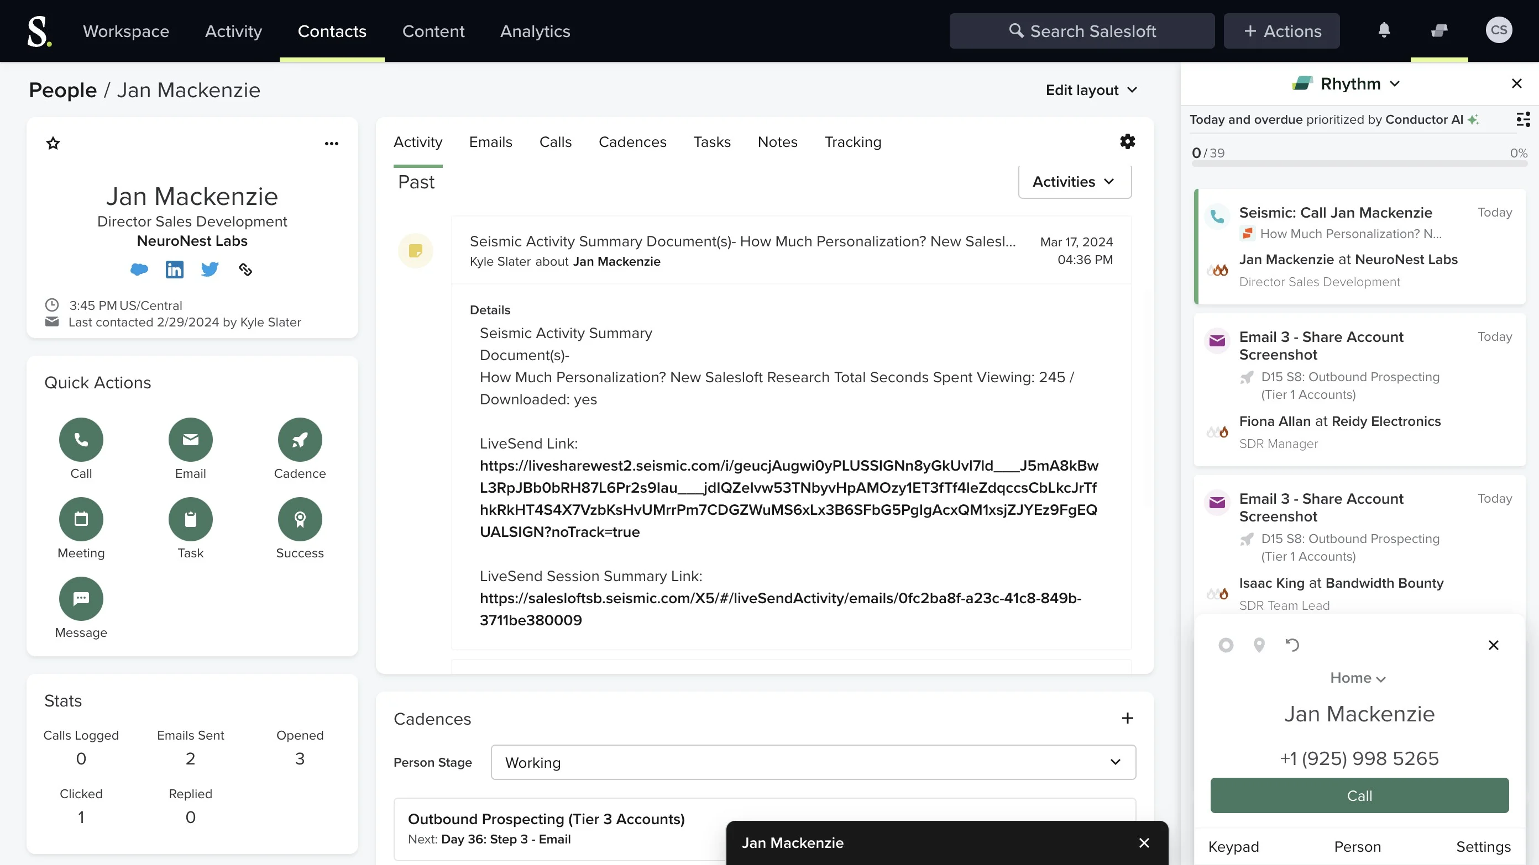
Task: Start a Call quick action
Action: (81, 439)
